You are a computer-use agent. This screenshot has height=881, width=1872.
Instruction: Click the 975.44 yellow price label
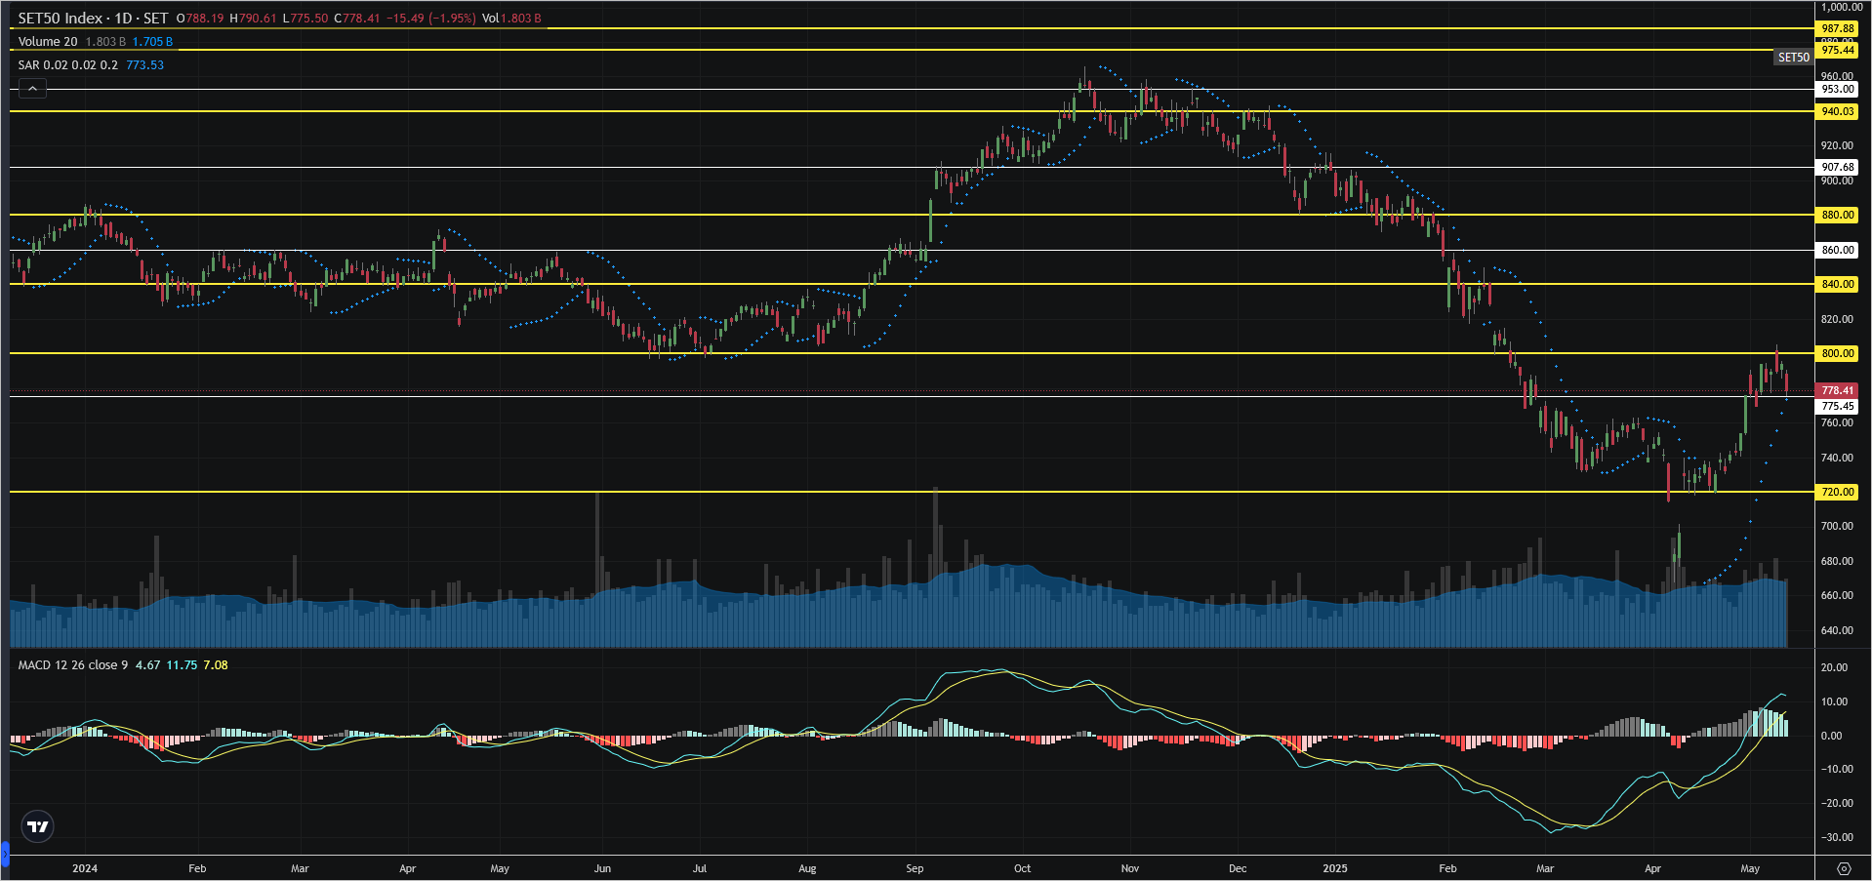pos(1838,50)
